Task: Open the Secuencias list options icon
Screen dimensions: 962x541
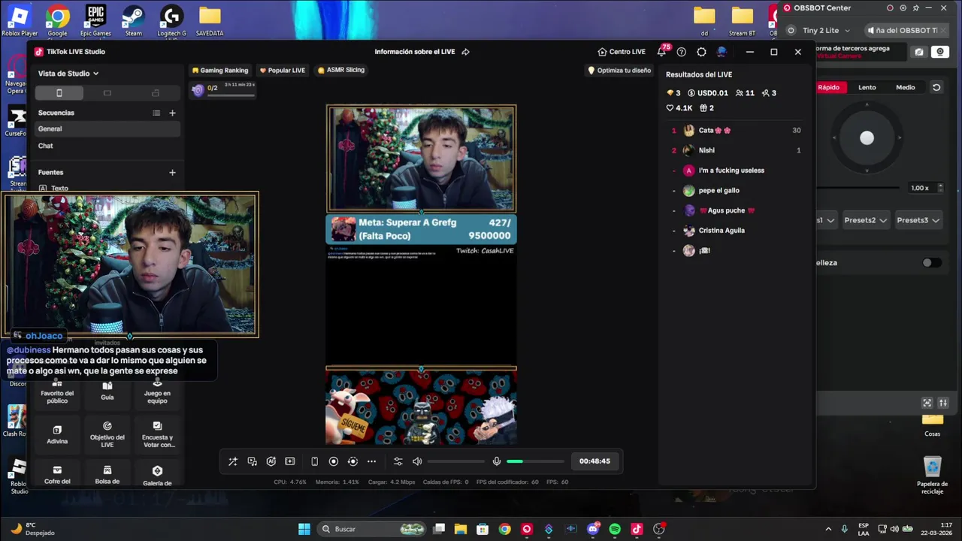Action: point(156,113)
